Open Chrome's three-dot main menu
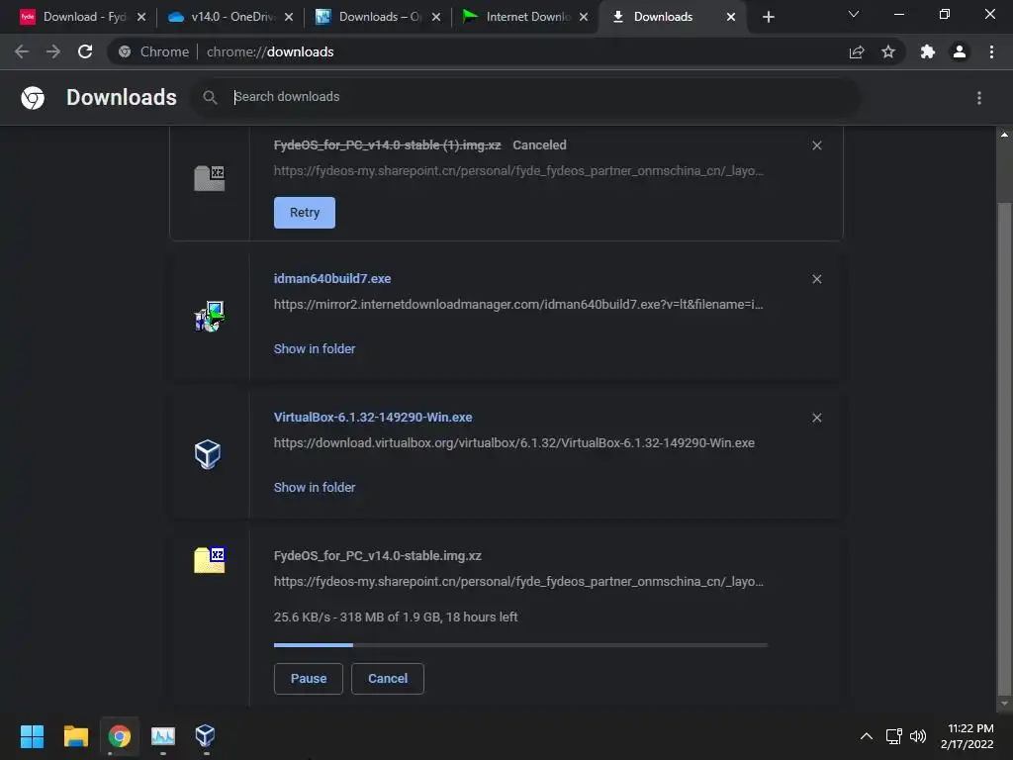1013x760 pixels. [x=991, y=51]
